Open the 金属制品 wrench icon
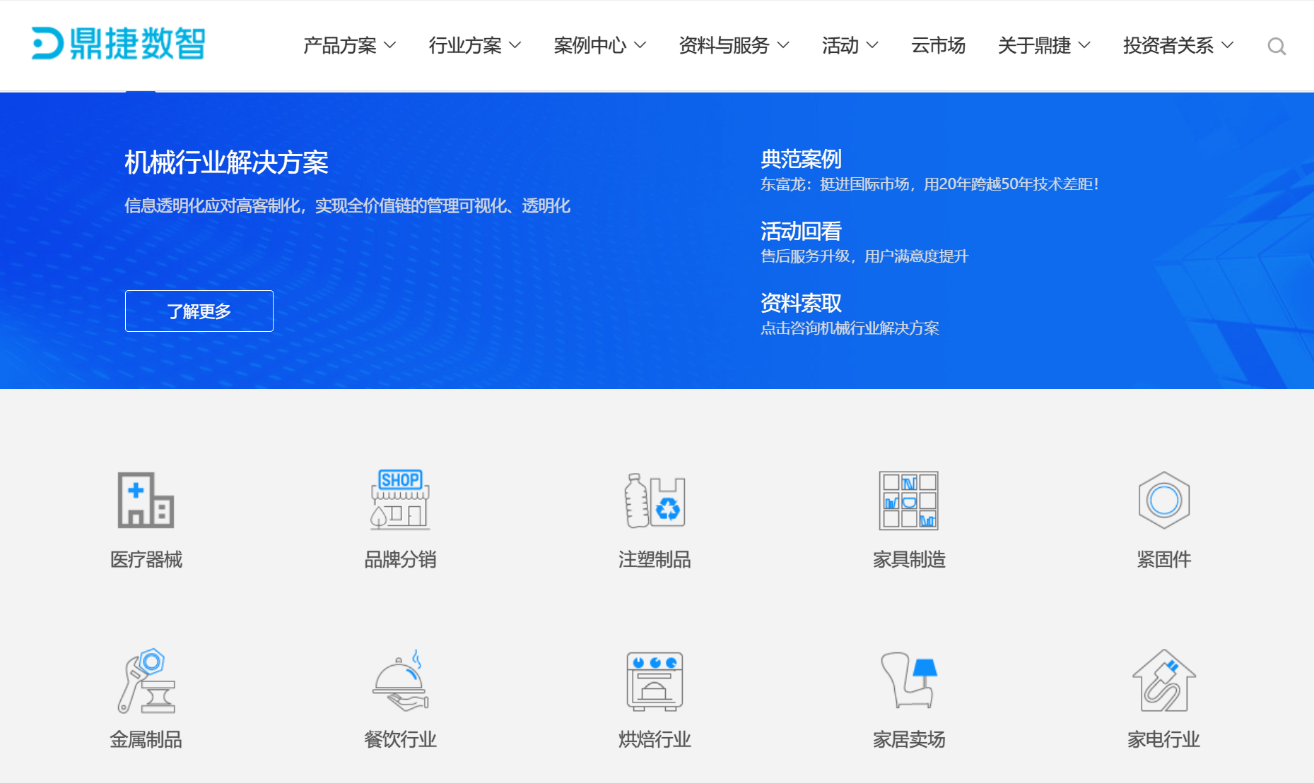This screenshot has width=1314, height=783. click(x=145, y=681)
